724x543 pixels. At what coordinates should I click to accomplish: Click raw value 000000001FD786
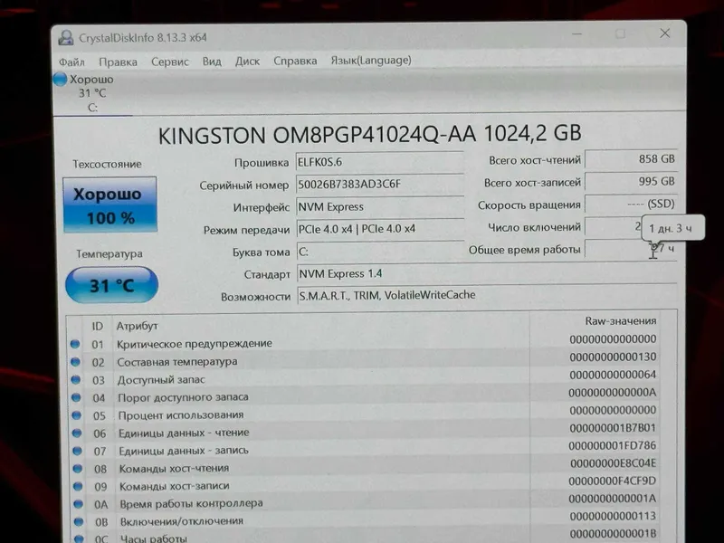(613, 445)
